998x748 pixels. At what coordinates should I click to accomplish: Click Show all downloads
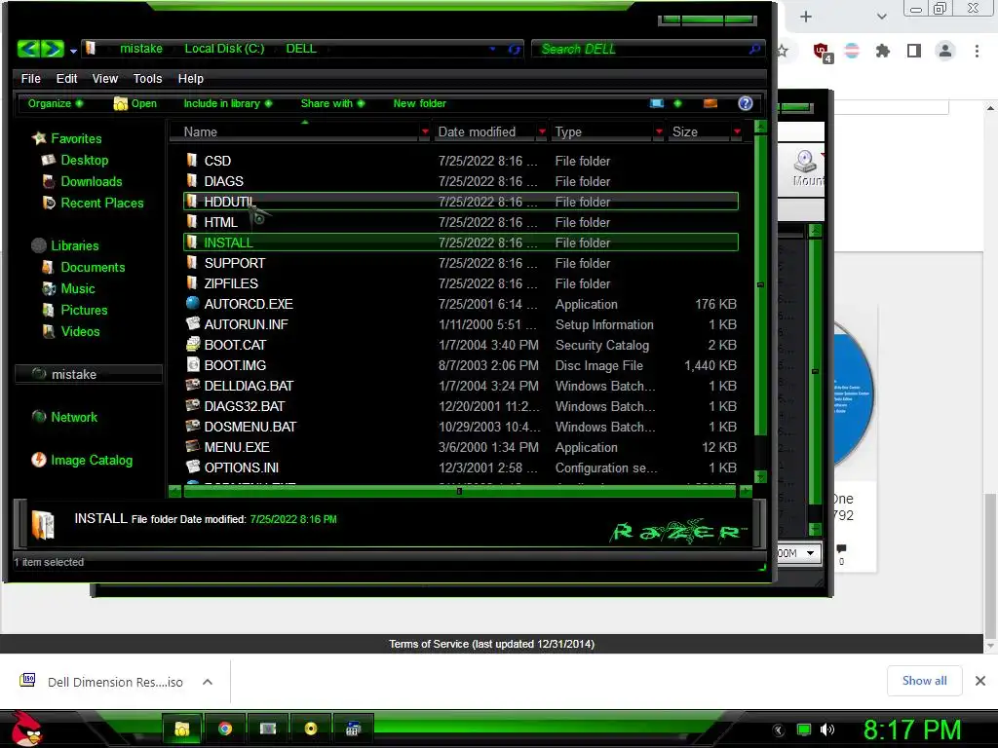click(924, 681)
